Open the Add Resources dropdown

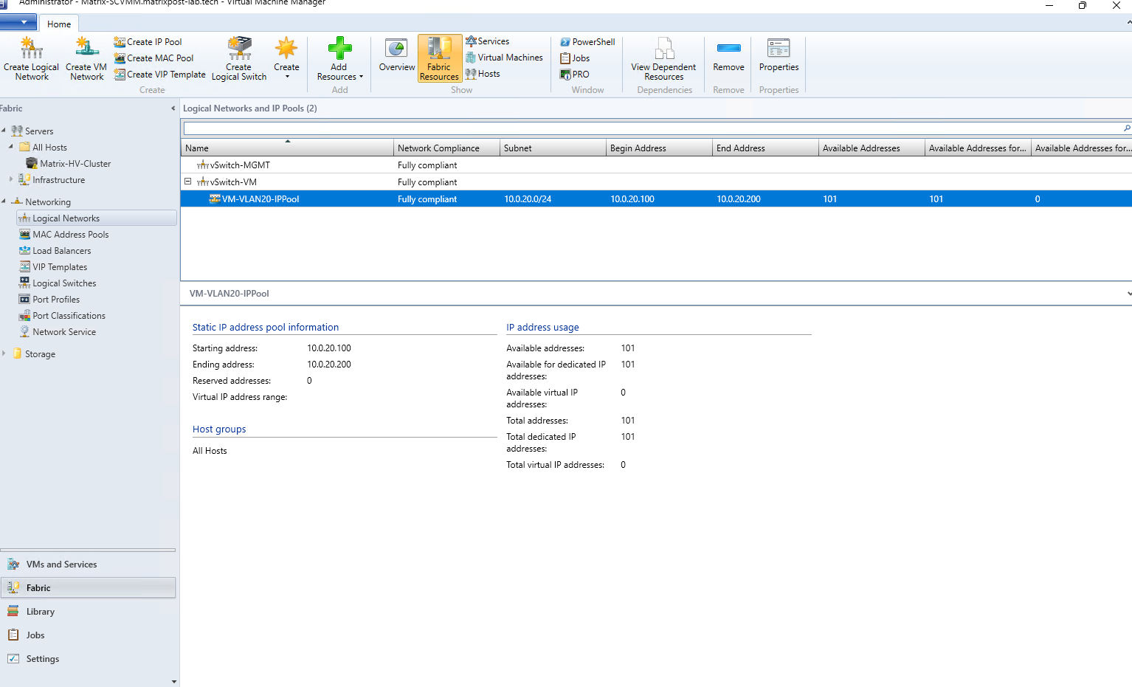click(x=339, y=58)
